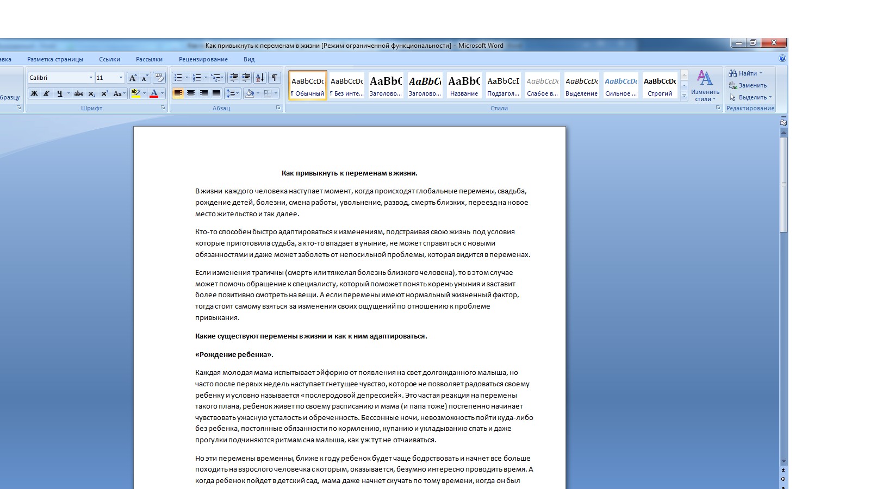Justify the paragraph text
The image size is (870, 489).
(216, 93)
